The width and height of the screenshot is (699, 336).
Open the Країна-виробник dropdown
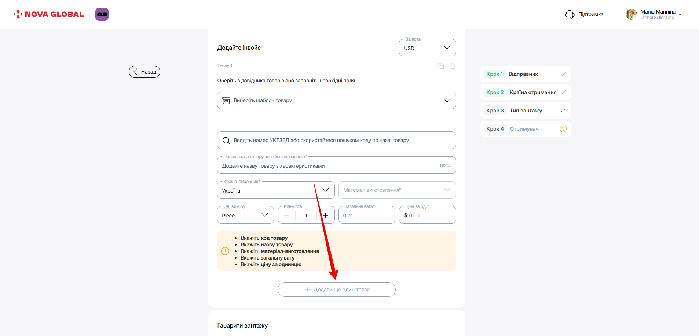coord(275,190)
